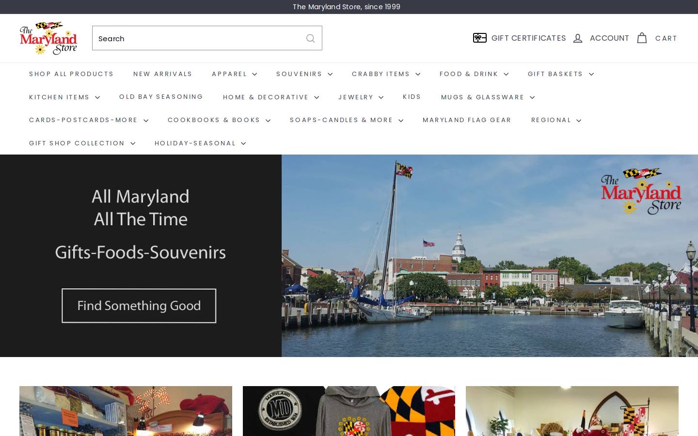Expand the Cards-Postcards-More chevron
This screenshot has width=698, height=436.
[146, 121]
